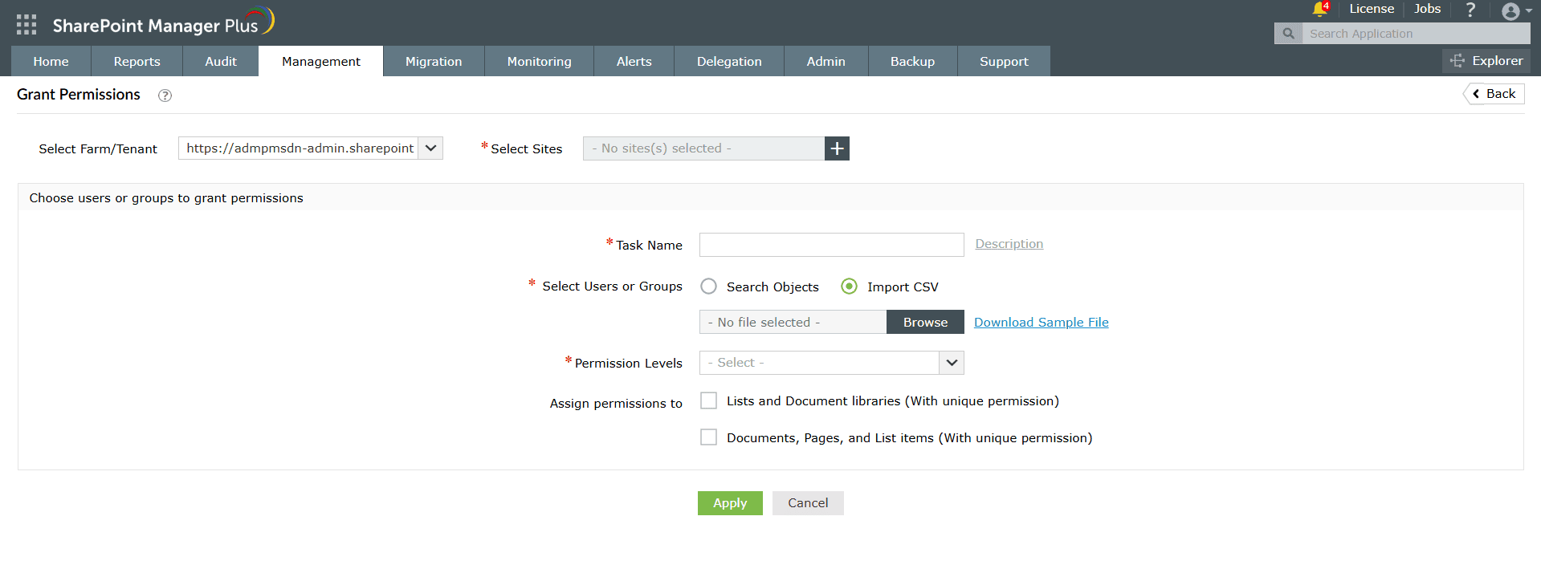This screenshot has width=1541, height=565.
Task: Open the Permission Levels dropdown
Action: [952, 363]
